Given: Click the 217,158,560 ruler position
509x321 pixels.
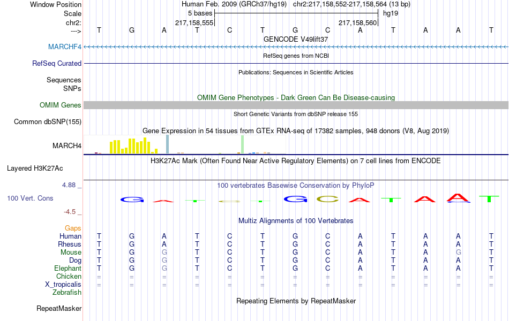Looking at the screenshot, I should click(x=357, y=22).
